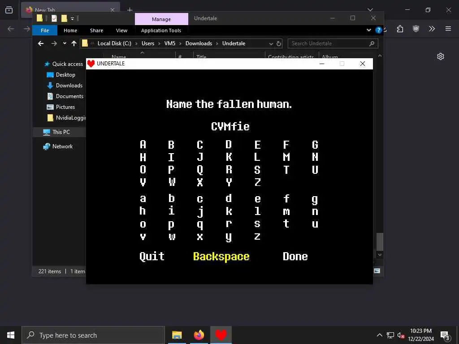Open the View ribbon tab

[x=121, y=30]
